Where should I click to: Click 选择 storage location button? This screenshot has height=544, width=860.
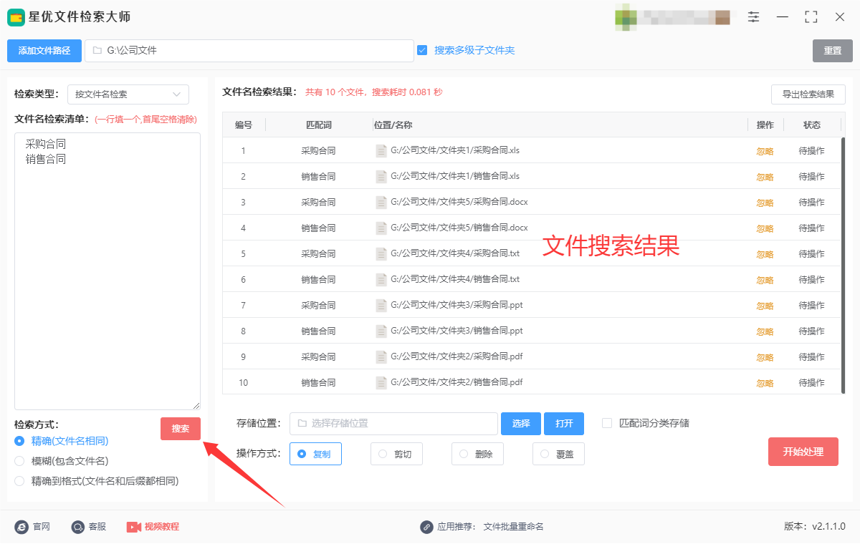[x=521, y=424]
